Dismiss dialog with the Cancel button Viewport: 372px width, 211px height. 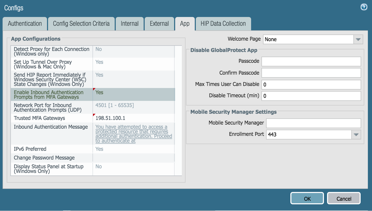pyautogui.click(x=344, y=198)
